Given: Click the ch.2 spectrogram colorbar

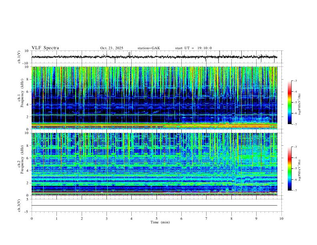Looking at the screenshot, I should 289,169.
